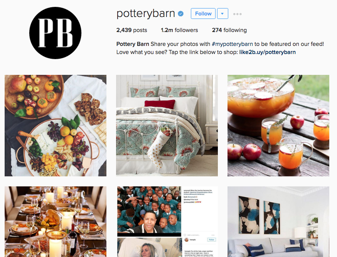
Task: Click the Pottery Barn PB profile logo
Action: (x=55, y=33)
